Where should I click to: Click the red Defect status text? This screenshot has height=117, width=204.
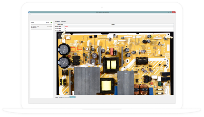[x=66, y=26]
